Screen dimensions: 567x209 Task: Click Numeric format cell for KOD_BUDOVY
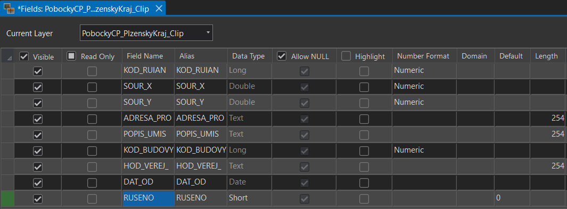pyautogui.click(x=424, y=150)
